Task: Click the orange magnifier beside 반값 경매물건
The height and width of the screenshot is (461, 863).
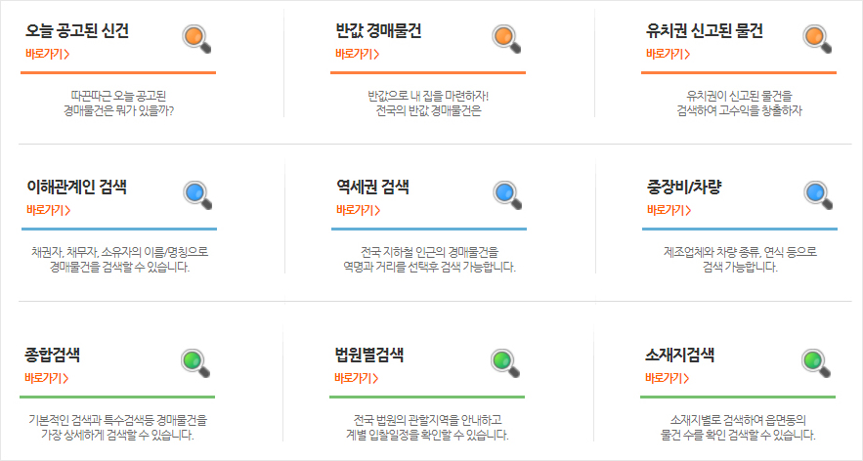Action: coord(507,39)
